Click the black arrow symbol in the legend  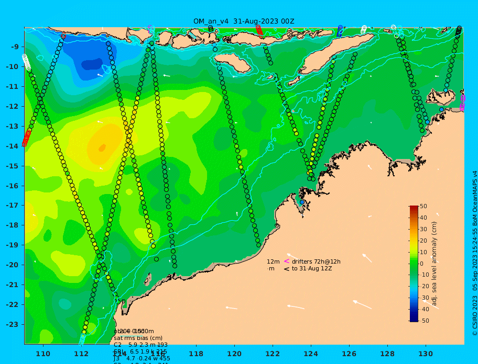click(x=287, y=269)
